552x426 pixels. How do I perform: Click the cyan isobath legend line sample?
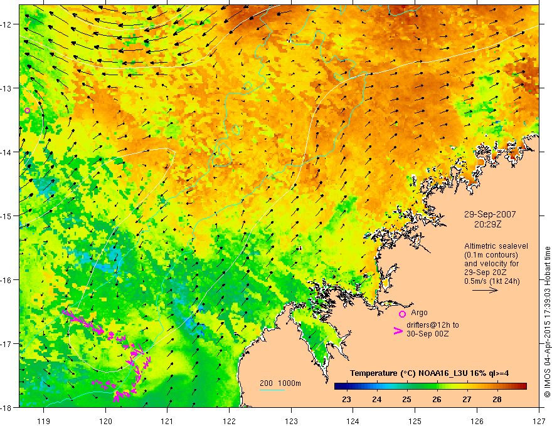click(x=272, y=390)
